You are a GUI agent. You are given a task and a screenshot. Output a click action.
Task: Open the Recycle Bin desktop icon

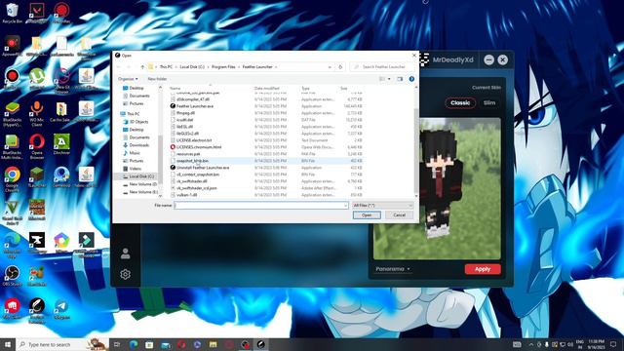(12, 13)
